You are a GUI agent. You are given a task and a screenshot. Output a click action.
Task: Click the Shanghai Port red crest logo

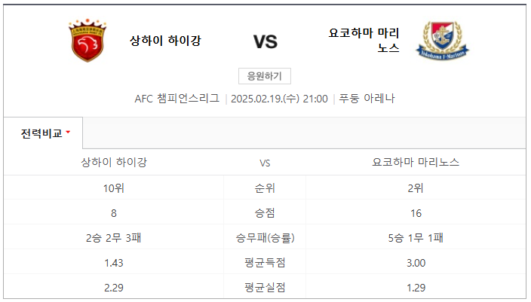click(x=87, y=40)
